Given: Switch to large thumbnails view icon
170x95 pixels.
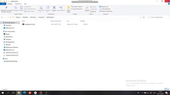Looking at the screenshot, I should tap(168, 89).
